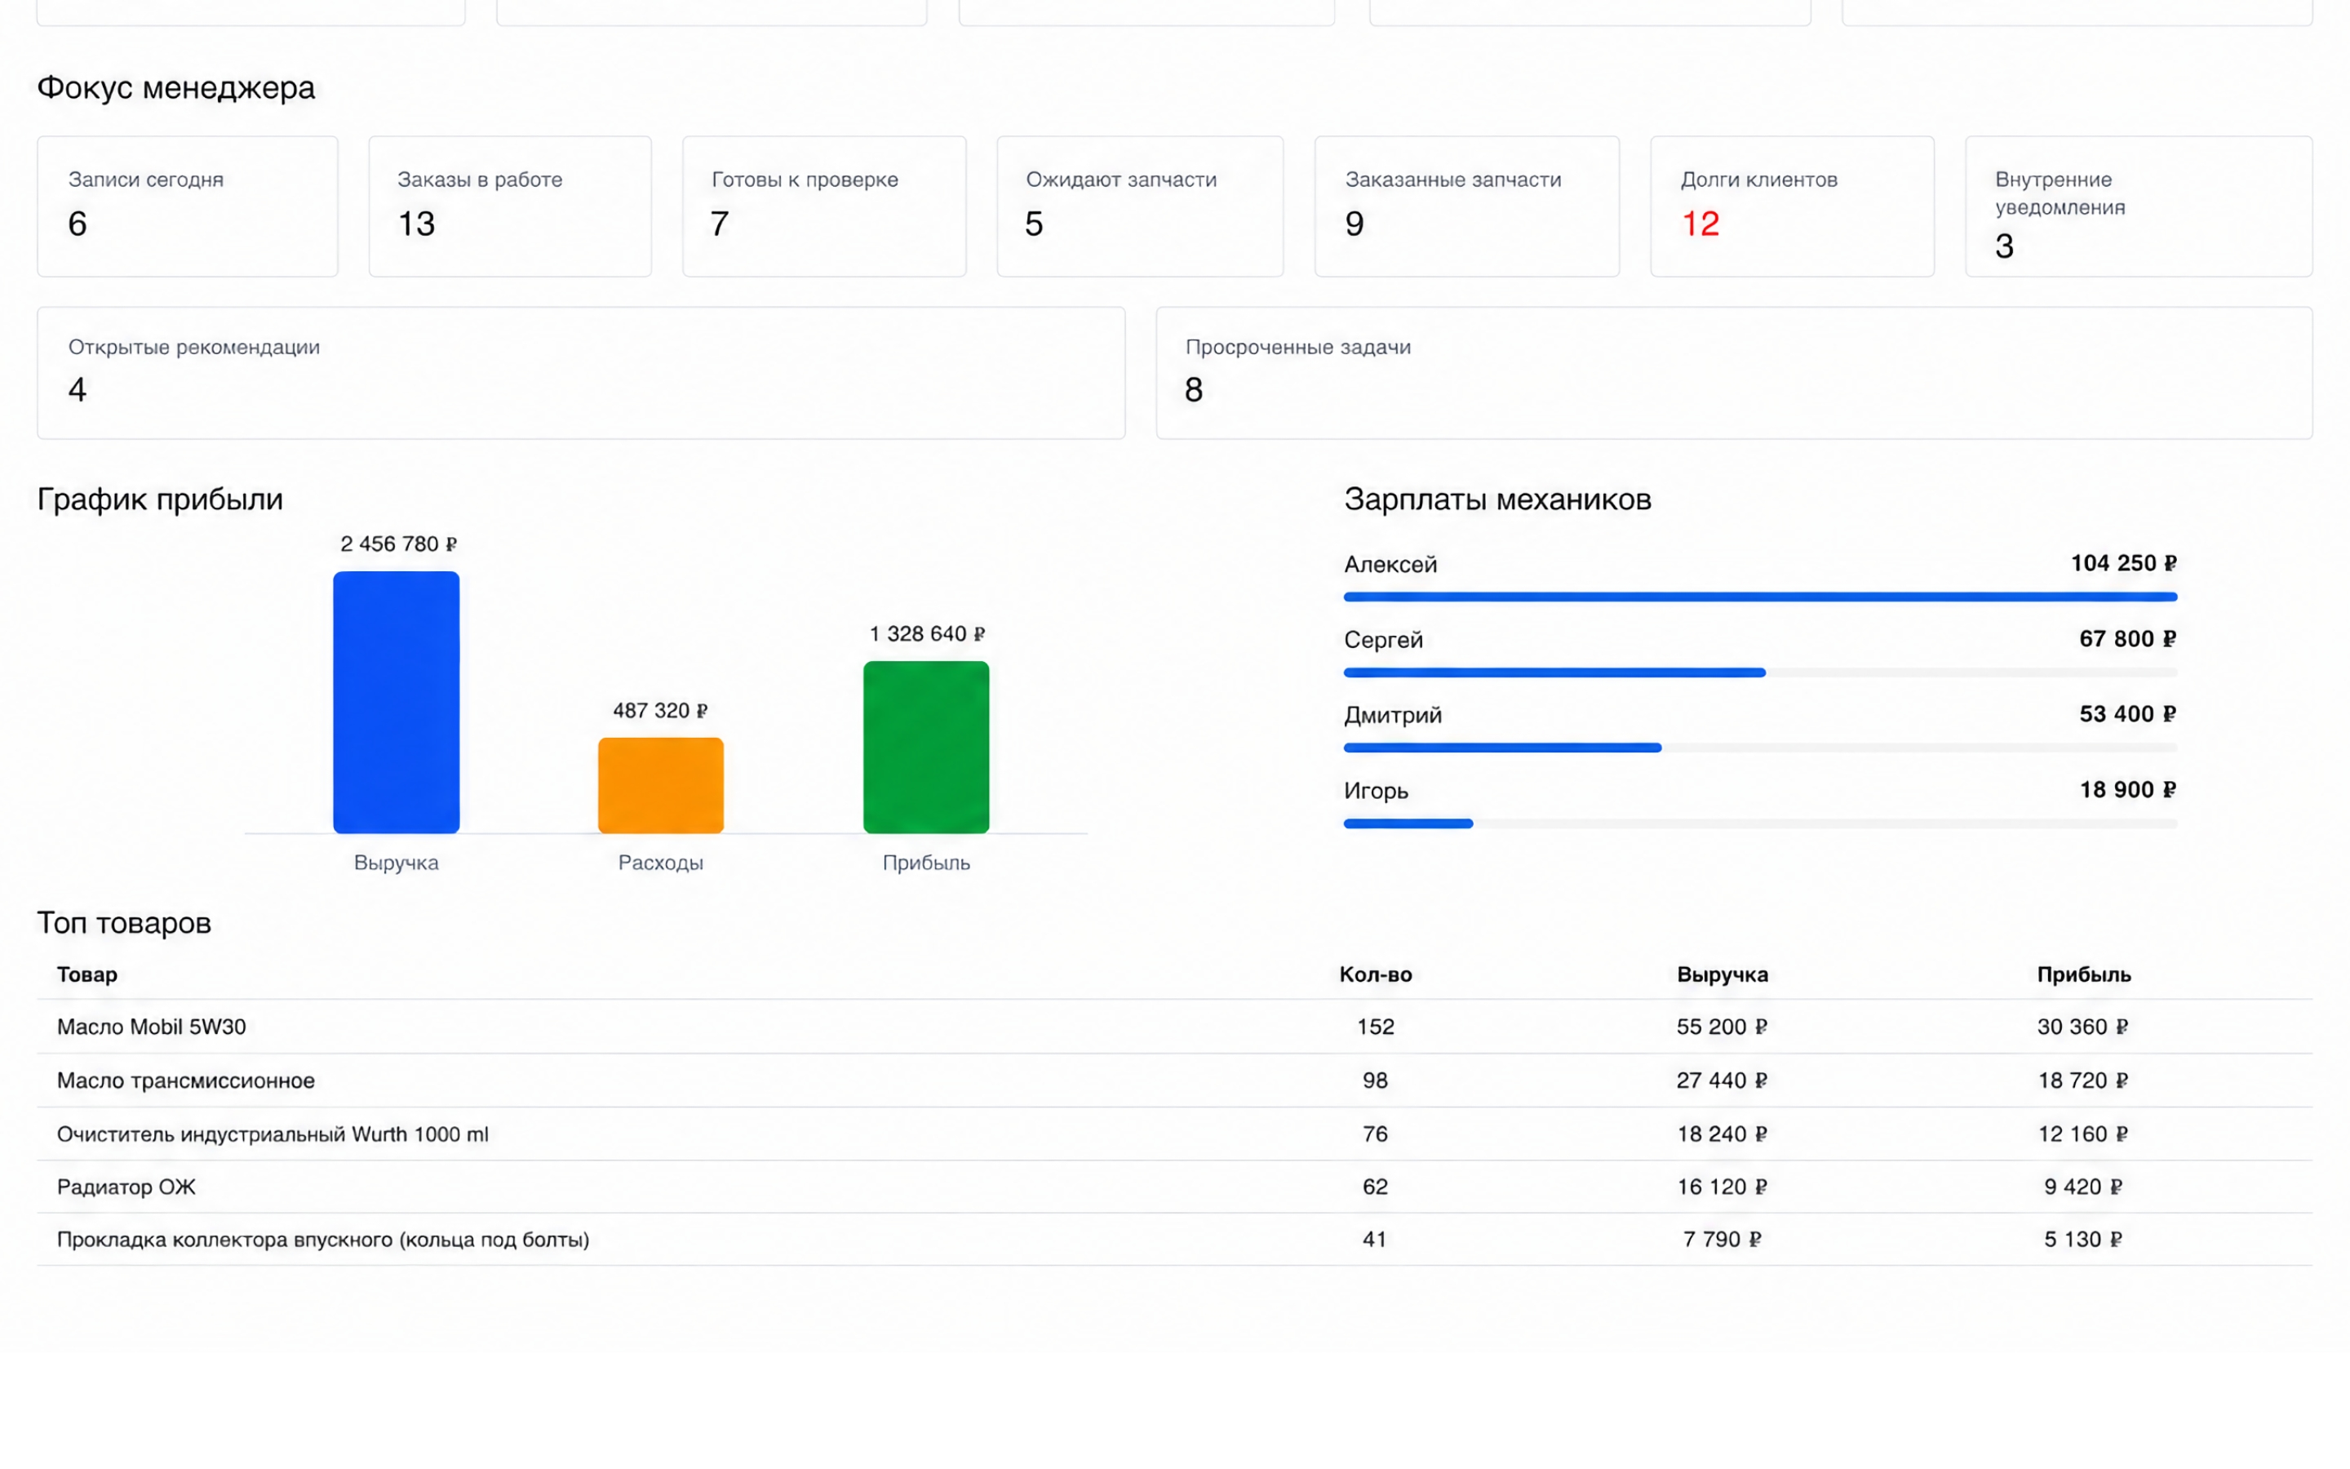
Task: Click the orange Расходы bar
Action: [x=660, y=785]
